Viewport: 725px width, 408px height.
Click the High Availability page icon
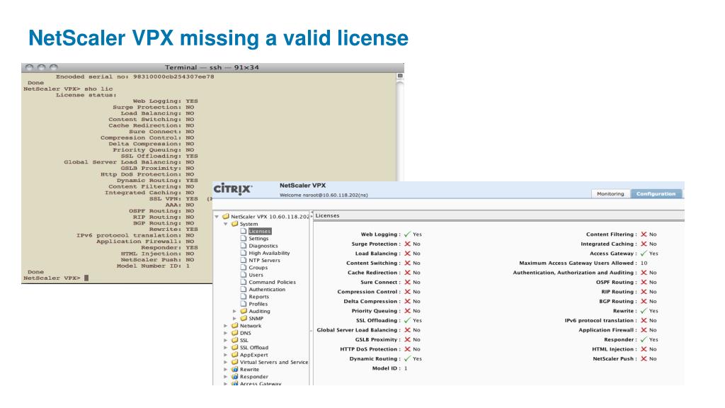pyautogui.click(x=244, y=253)
